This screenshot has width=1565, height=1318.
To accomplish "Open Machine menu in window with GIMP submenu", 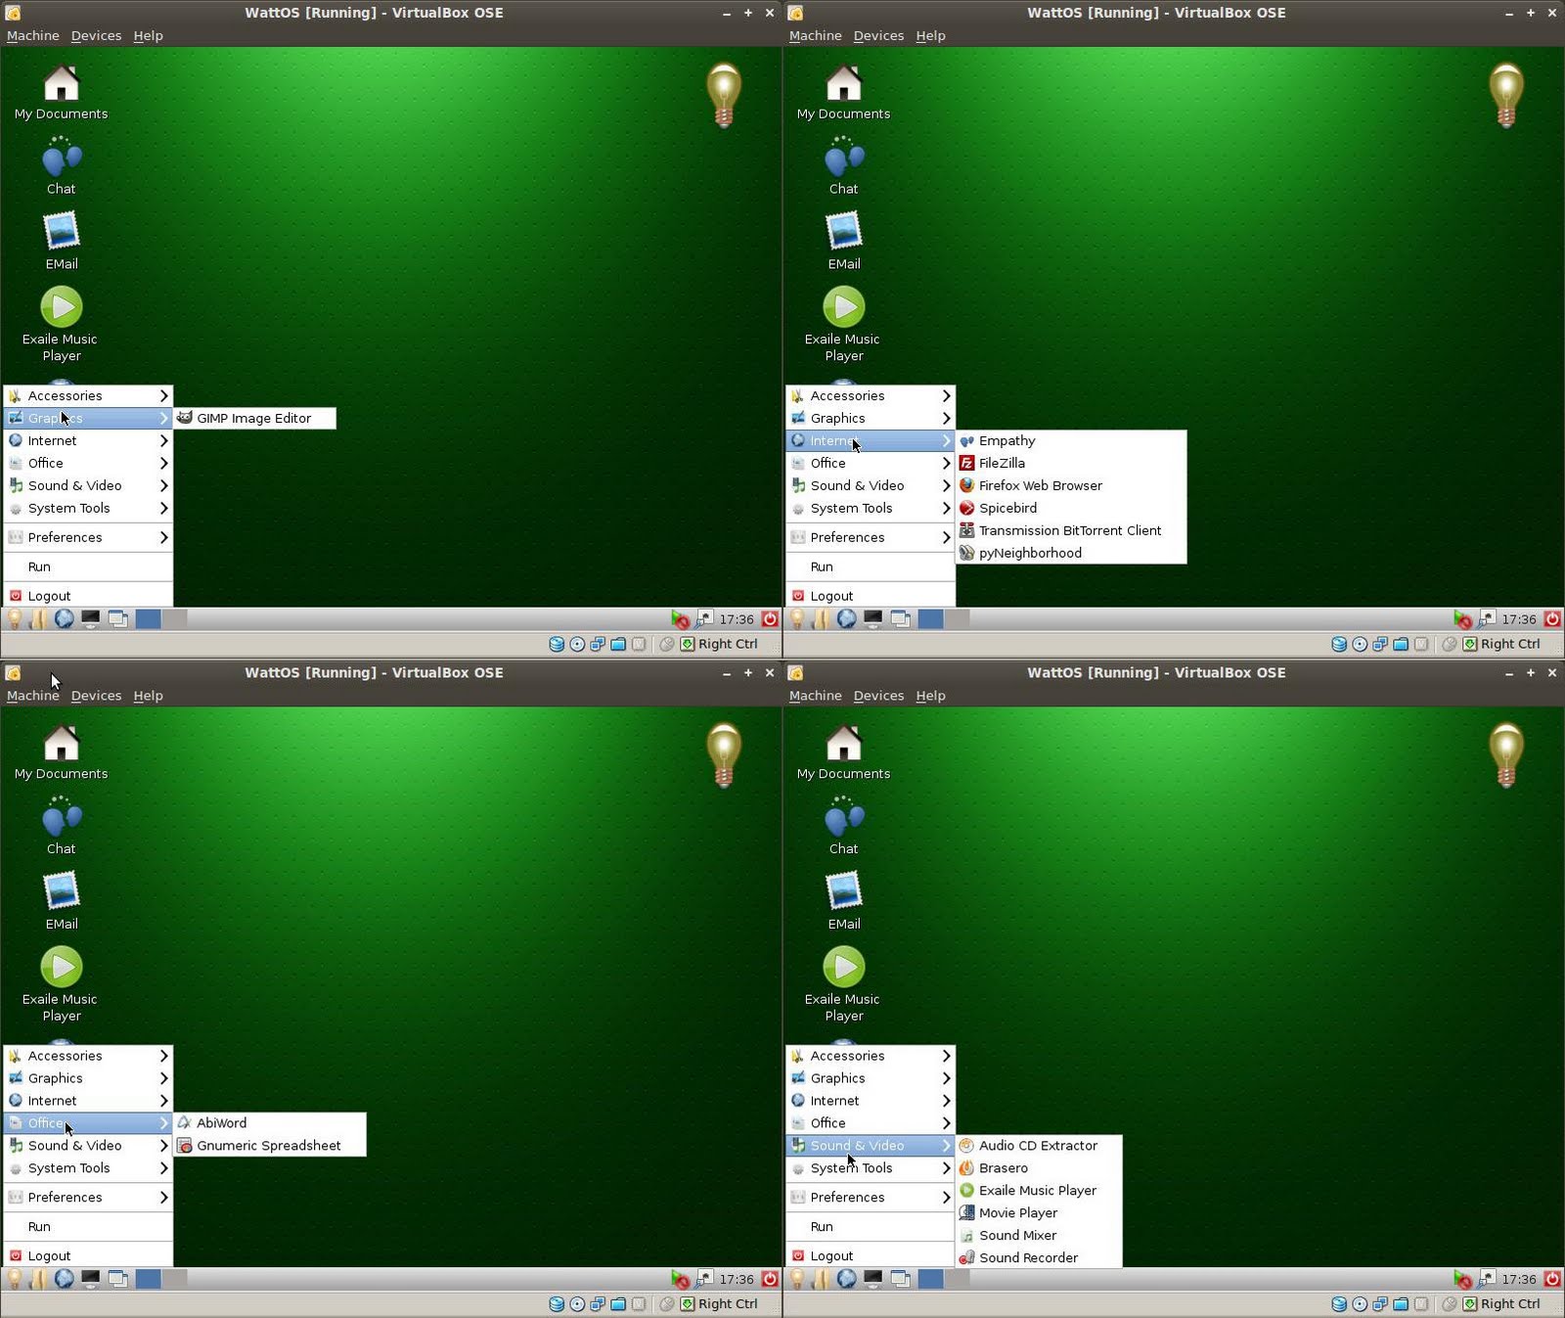I will [x=33, y=35].
